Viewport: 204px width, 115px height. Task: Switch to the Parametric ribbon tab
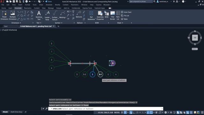(28, 8)
